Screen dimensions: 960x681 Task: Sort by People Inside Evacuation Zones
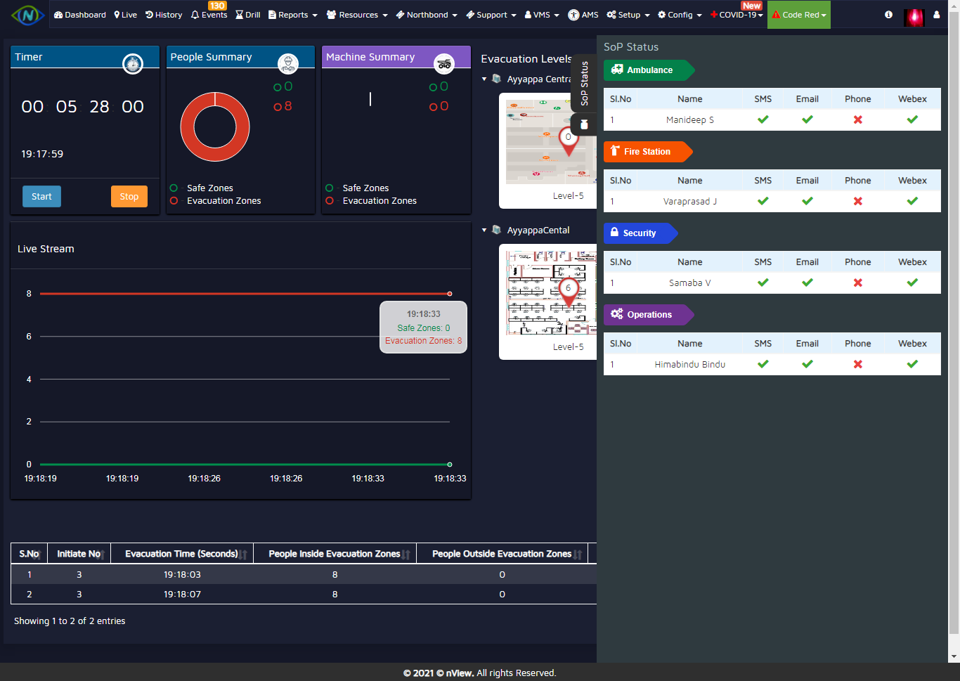click(x=335, y=554)
